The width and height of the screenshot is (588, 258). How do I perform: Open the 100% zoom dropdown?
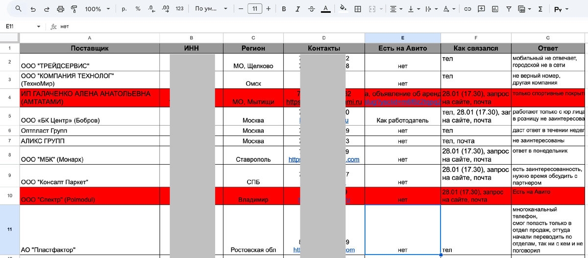point(97,9)
